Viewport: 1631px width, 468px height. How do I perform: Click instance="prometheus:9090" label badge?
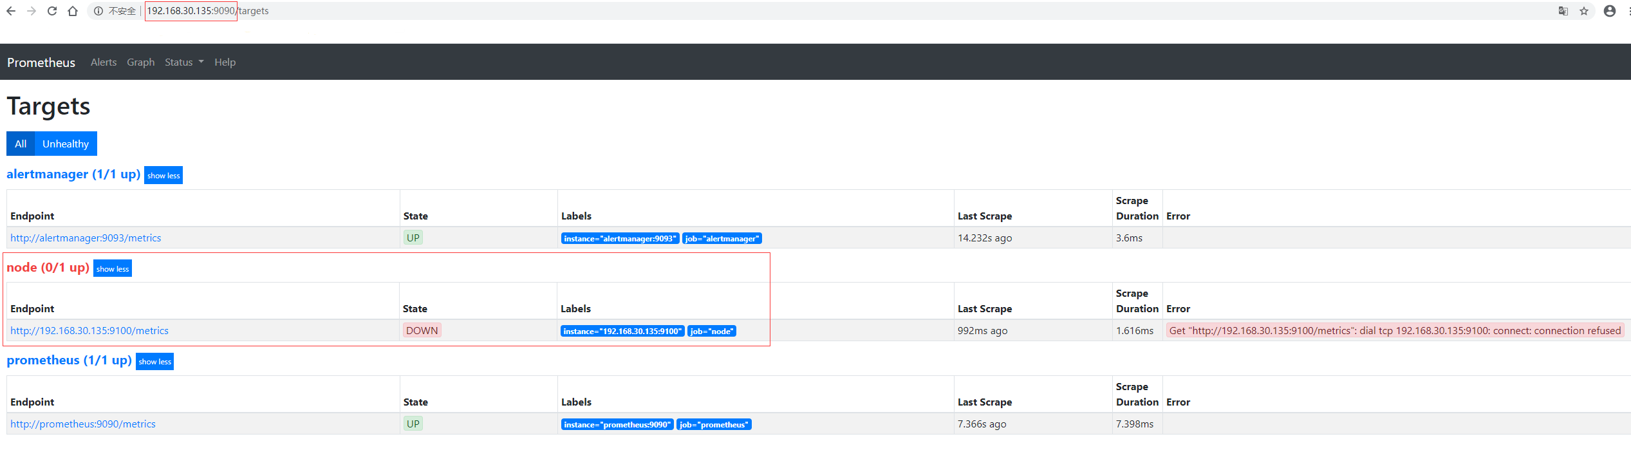[x=617, y=425]
